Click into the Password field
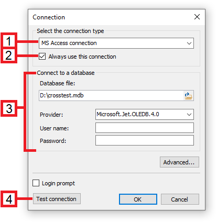217x223 pixels. (x=145, y=140)
